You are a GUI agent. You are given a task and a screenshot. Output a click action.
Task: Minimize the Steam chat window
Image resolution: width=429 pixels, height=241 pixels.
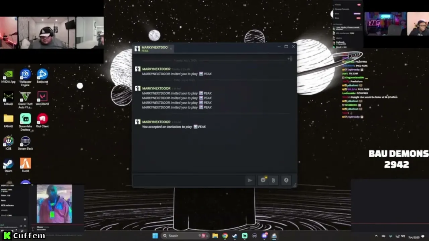click(x=279, y=47)
